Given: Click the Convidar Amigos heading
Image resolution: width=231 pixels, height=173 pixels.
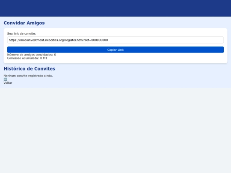Looking at the screenshot, I should (x=24, y=23).
